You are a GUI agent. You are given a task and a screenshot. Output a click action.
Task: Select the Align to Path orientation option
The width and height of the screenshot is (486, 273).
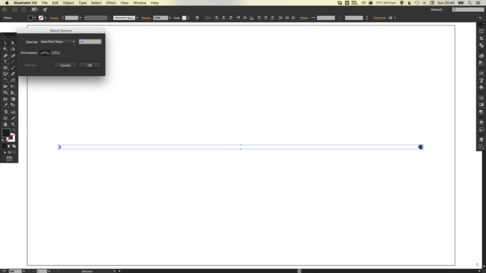pyautogui.click(x=56, y=53)
